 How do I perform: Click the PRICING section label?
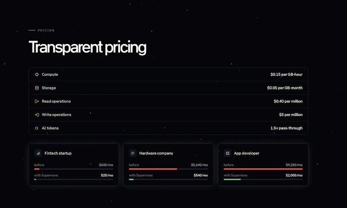tap(46, 30)
